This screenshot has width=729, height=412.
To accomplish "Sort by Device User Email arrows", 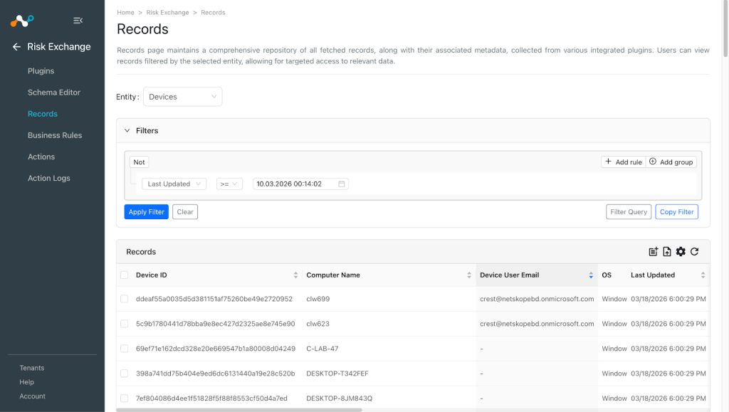I will pos(591,275).
